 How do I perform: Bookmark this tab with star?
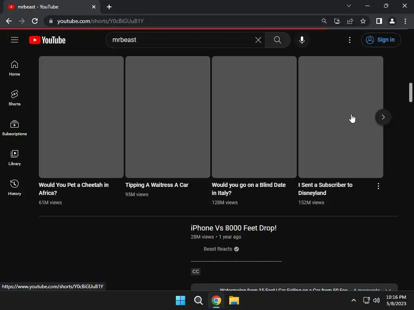(x=363, y=21)
